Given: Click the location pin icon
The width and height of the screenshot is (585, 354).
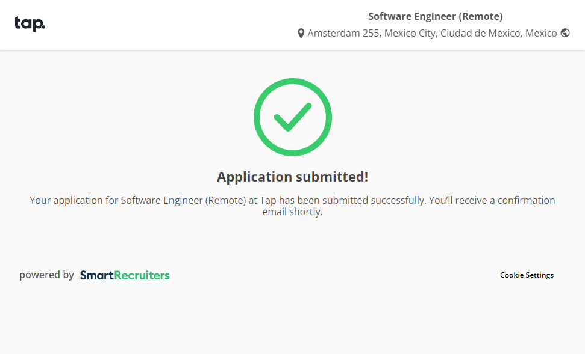Looking at the screenshot, I should (x=301, y=34).
